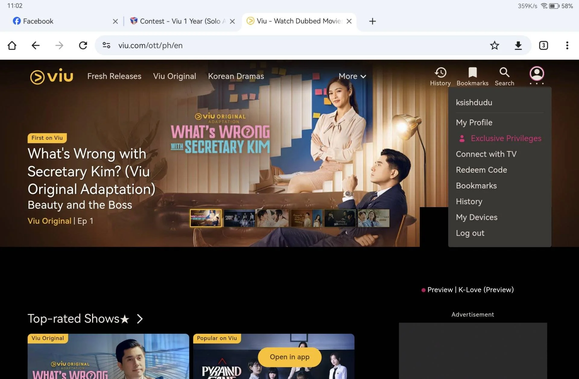579x379 pixels.
Task: Open Bookmarks from the header icon
Action: (x=473, y=77)
